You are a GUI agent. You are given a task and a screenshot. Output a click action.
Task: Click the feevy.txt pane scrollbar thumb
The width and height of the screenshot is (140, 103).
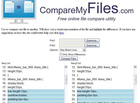pyautogui.click(x=66, y=80)
